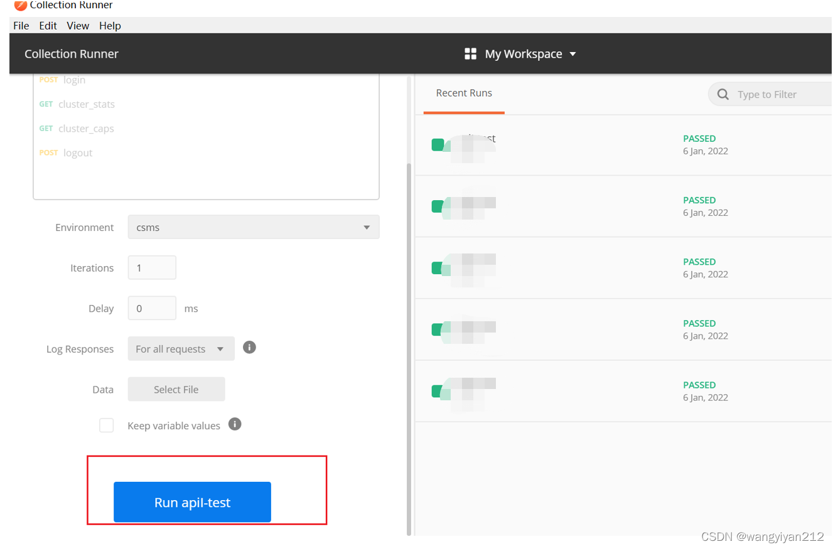
Task: Select the POST login request
Action: (62, 80)
